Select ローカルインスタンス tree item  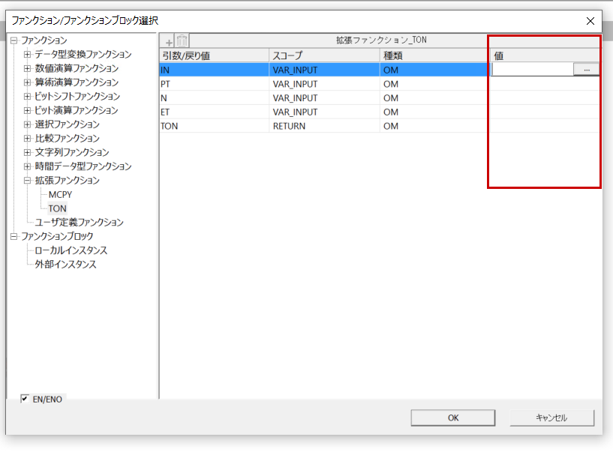(71, 250)
